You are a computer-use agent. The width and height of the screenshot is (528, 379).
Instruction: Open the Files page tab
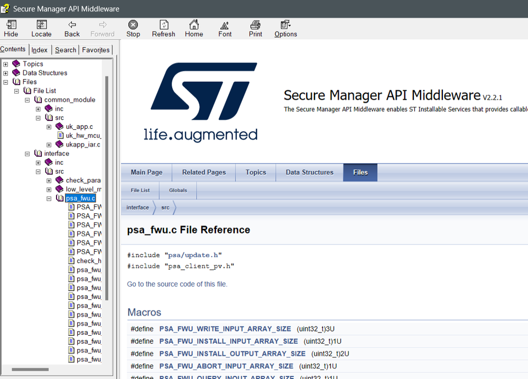coord(360,172)
